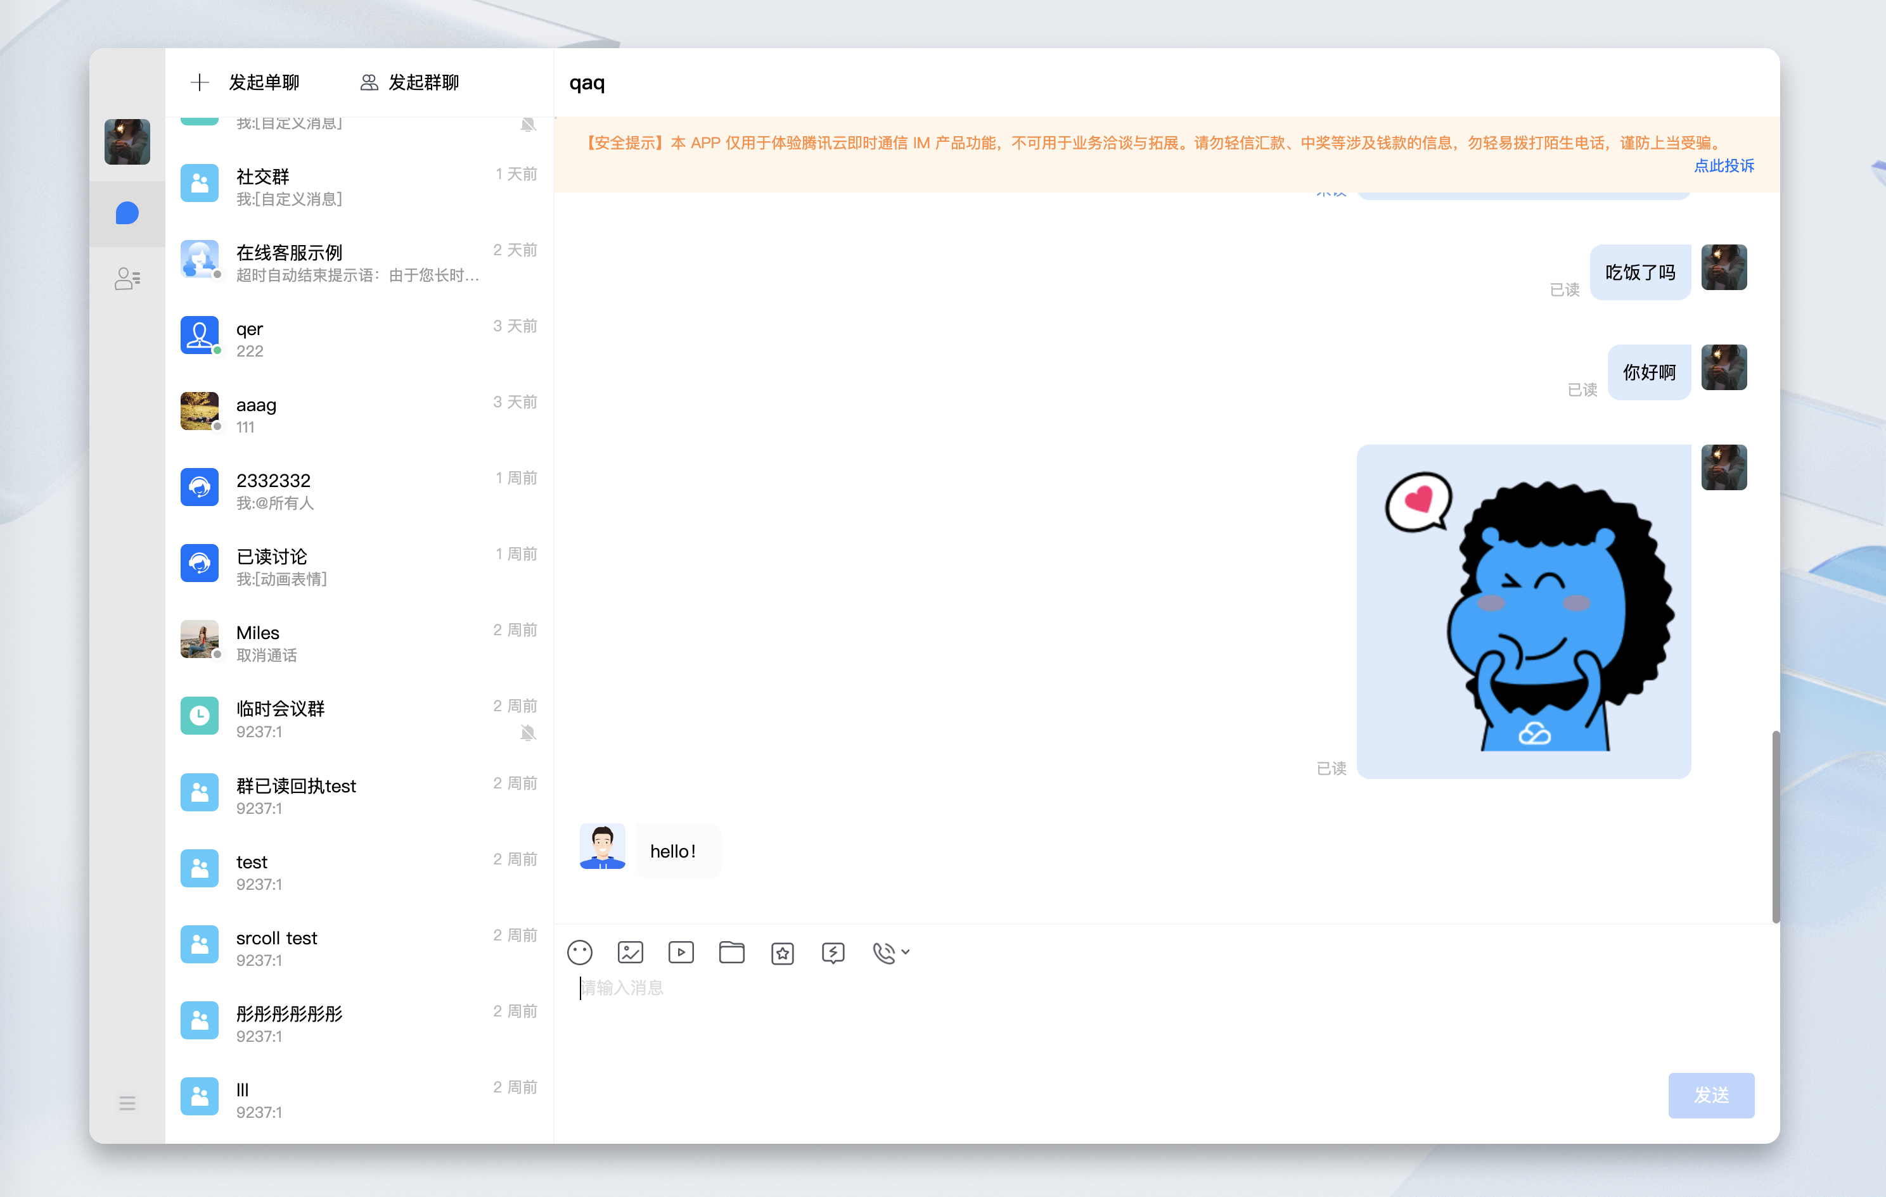Expand the call type dropdown arrow
This screenshot has width=1886, height=1197.
pos(906,953)
